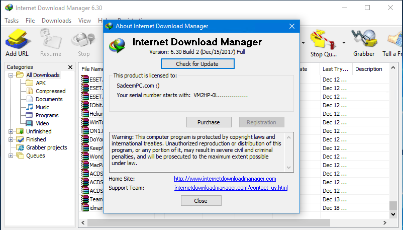The height and width of the screenshot is (230, 403).
Task: Expand the Finished tree node
Action: pos(11,139)
